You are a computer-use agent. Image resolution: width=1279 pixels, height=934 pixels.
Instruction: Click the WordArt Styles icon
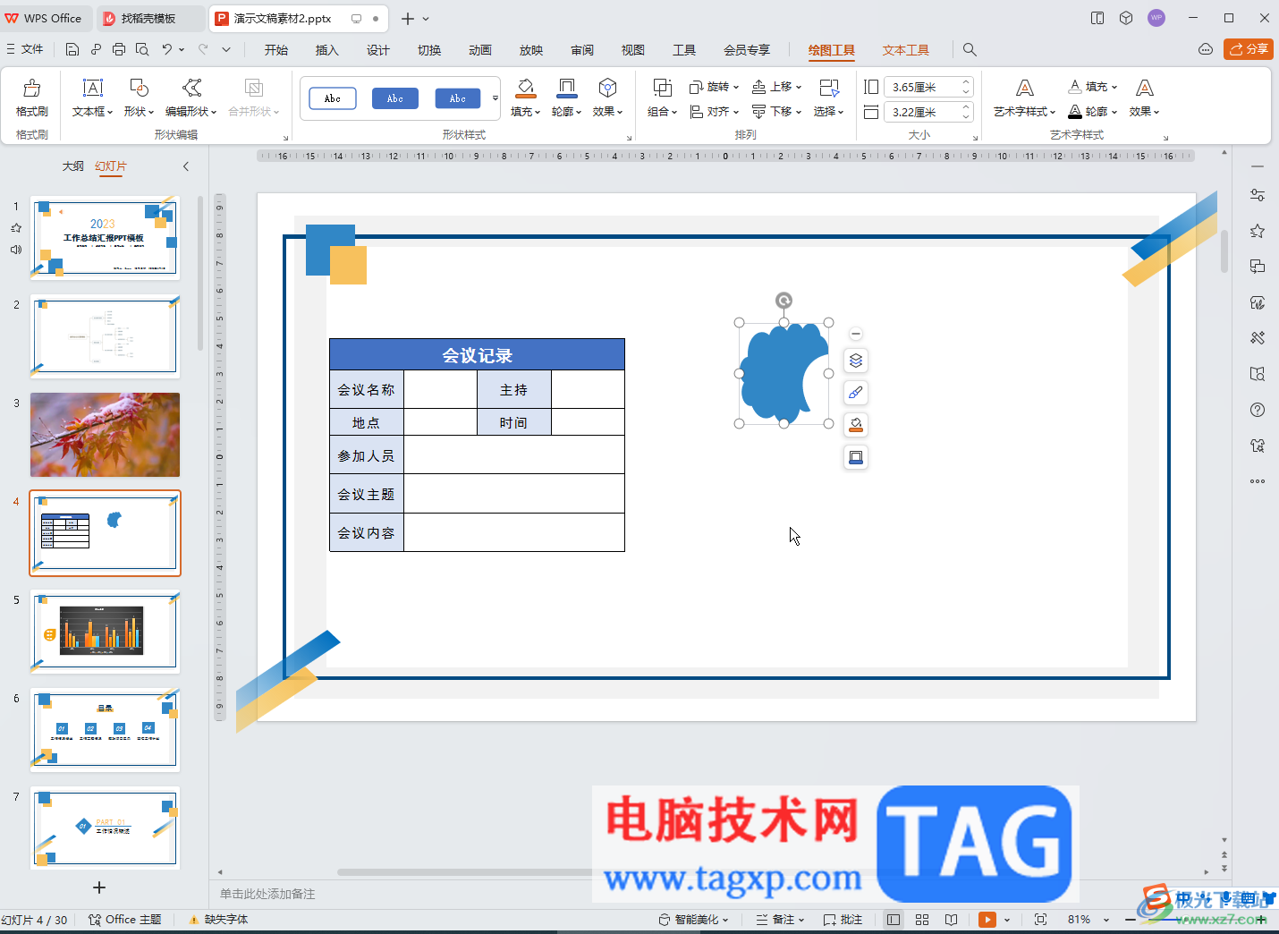[x=1025, y=88]
